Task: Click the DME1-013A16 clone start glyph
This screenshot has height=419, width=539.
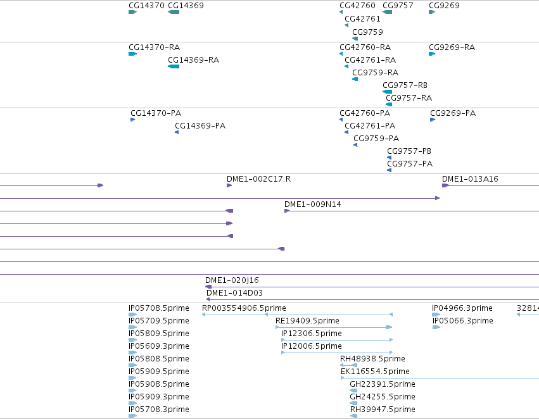Action: 445,185
